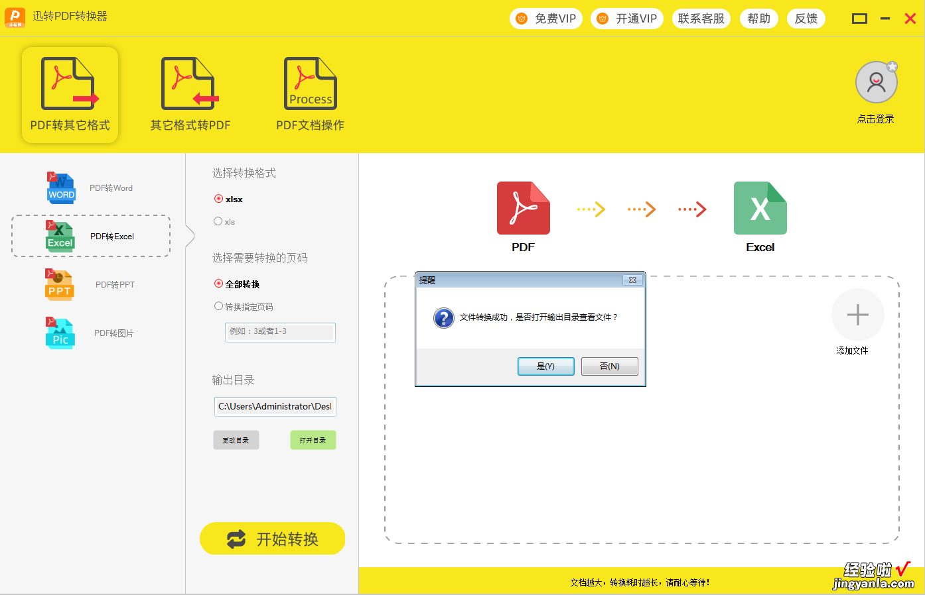Image resolution: width=925 pixels, height=595 pixels.
Task: Click the user avatar to log in
Action: pyautogui.click(x=877, y=82)
